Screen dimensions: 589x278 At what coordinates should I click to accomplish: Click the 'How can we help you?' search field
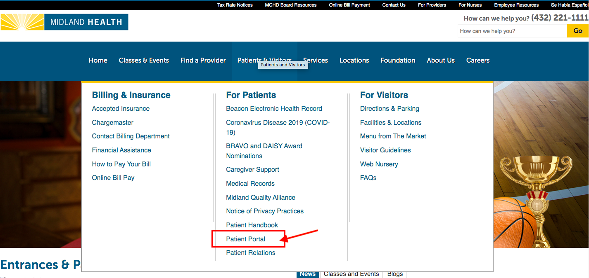pos(512,31)
